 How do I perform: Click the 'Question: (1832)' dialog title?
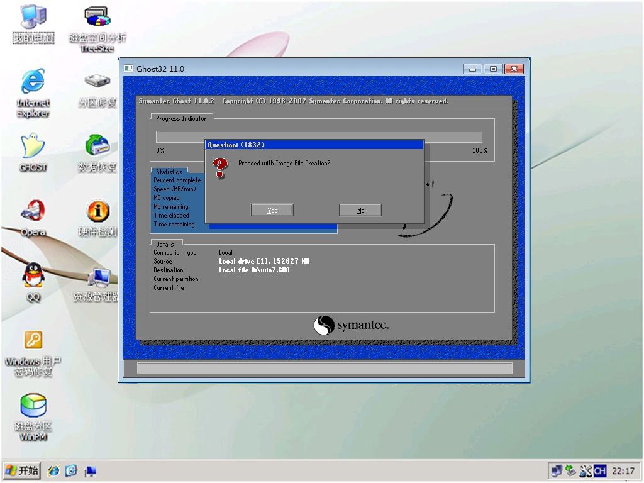(236, 145)
